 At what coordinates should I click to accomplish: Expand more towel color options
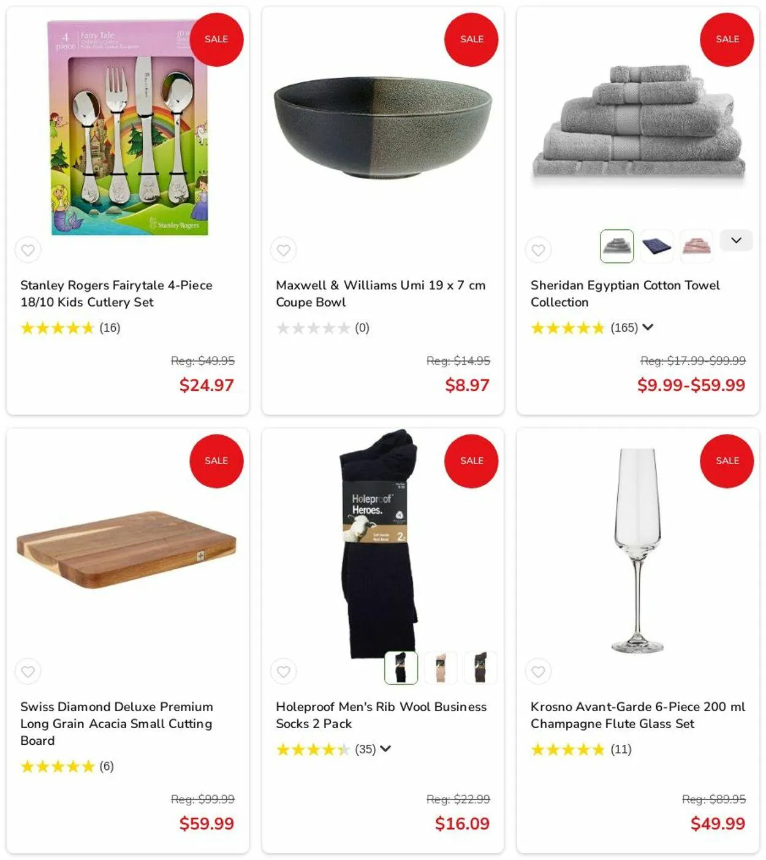coord(736,240)
